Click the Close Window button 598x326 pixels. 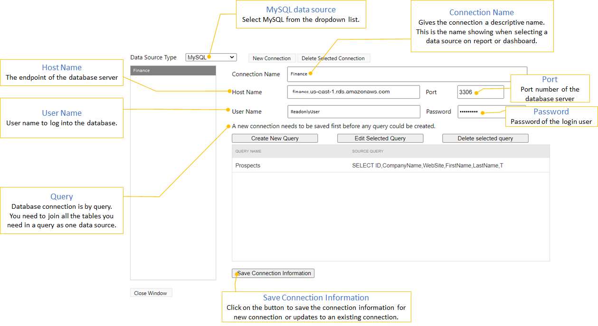point(151,293)
